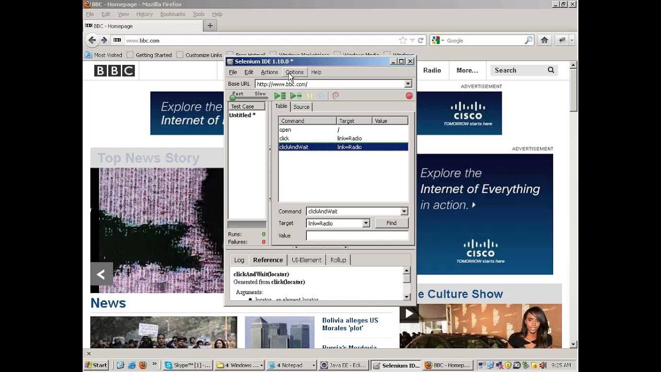The image size is (661, 372).
Task: Click the rollup rules swirl icon in Selenium IDE
Action: click(x=336, y=96)
